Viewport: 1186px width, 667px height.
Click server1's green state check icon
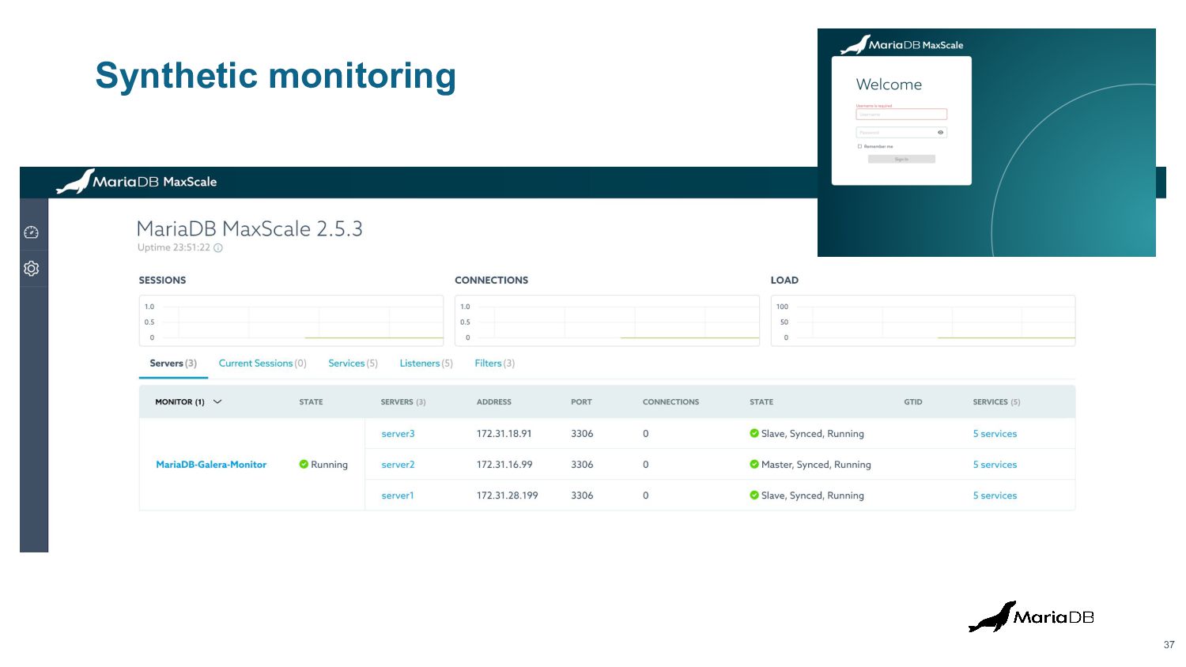click(x=754, y=496)
